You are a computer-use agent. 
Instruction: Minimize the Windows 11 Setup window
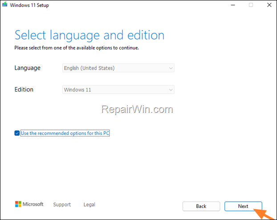pos(233,5)
